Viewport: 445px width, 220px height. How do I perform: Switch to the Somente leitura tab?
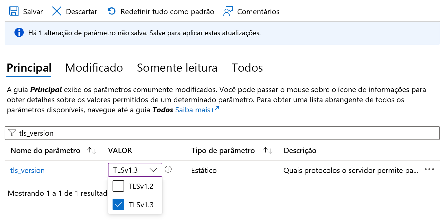point(177,68)
